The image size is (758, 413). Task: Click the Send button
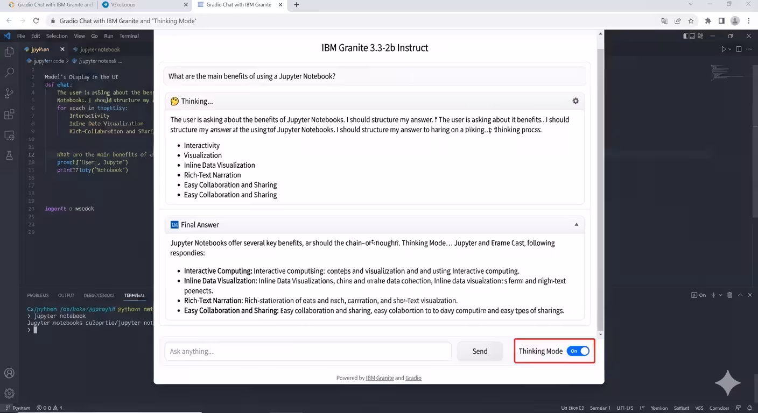pyautogui.click(x=480, y=351)
